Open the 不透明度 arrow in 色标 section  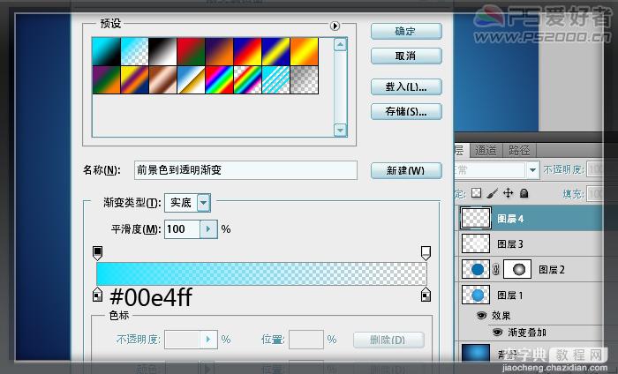[x=208, y=340]
